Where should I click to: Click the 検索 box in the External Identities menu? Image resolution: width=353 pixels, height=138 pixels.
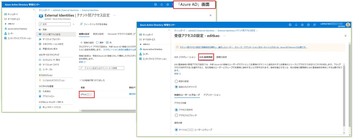pyautogui.click(x=55, y=24)
